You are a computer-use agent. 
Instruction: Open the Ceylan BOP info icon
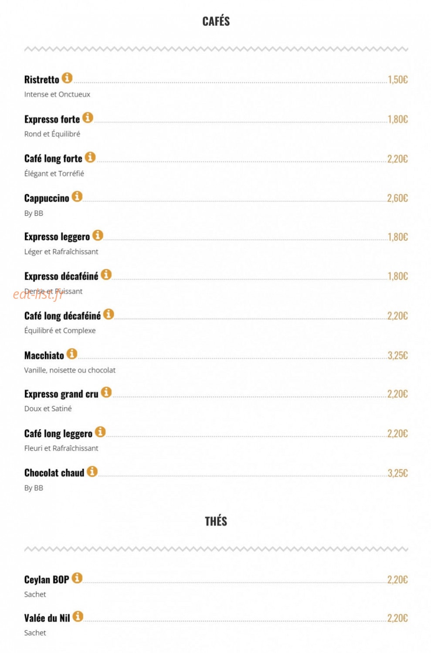77,578
